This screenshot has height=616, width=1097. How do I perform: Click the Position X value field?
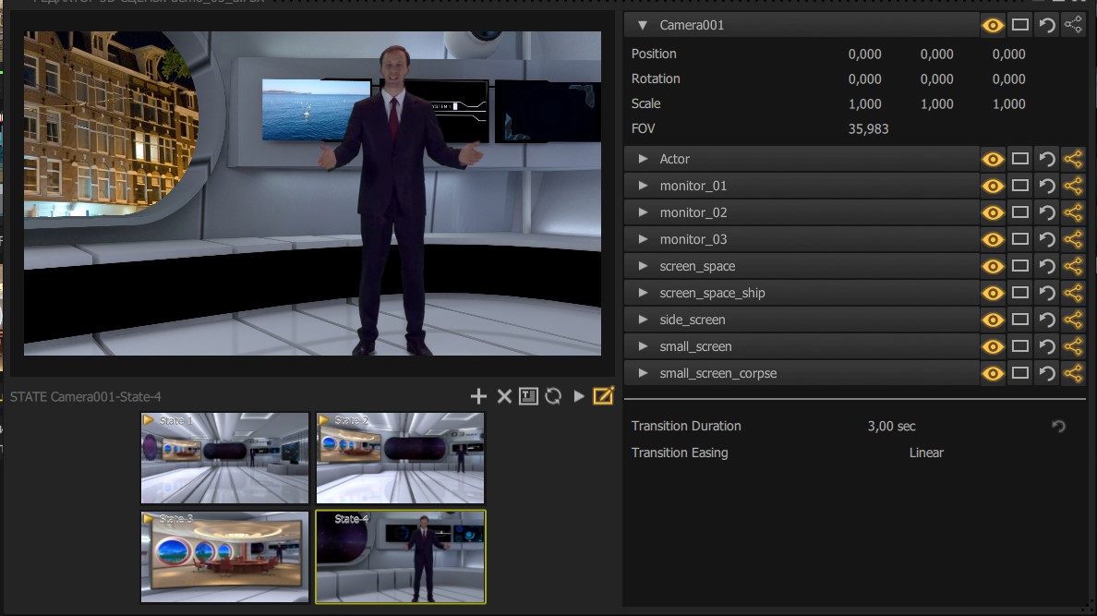click(x=864, y=54)
